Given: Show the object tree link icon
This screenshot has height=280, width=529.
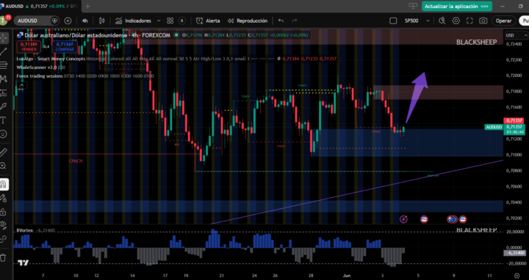Looking at the screenshot, I should point(3,239).
